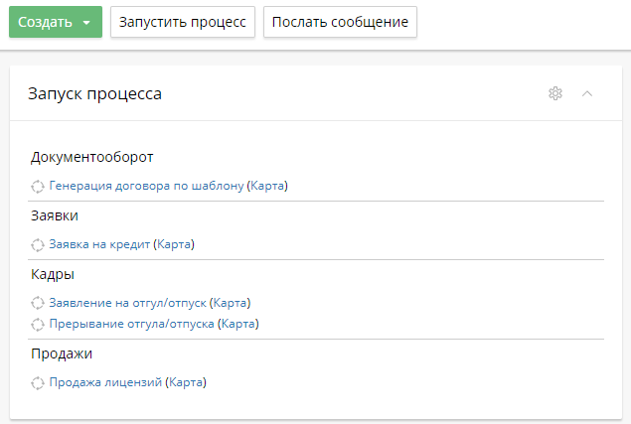This screenshot has width=631, height=424.
Task: Click process icon beside Продажа лицензий
Action: [x=38, y=382]
